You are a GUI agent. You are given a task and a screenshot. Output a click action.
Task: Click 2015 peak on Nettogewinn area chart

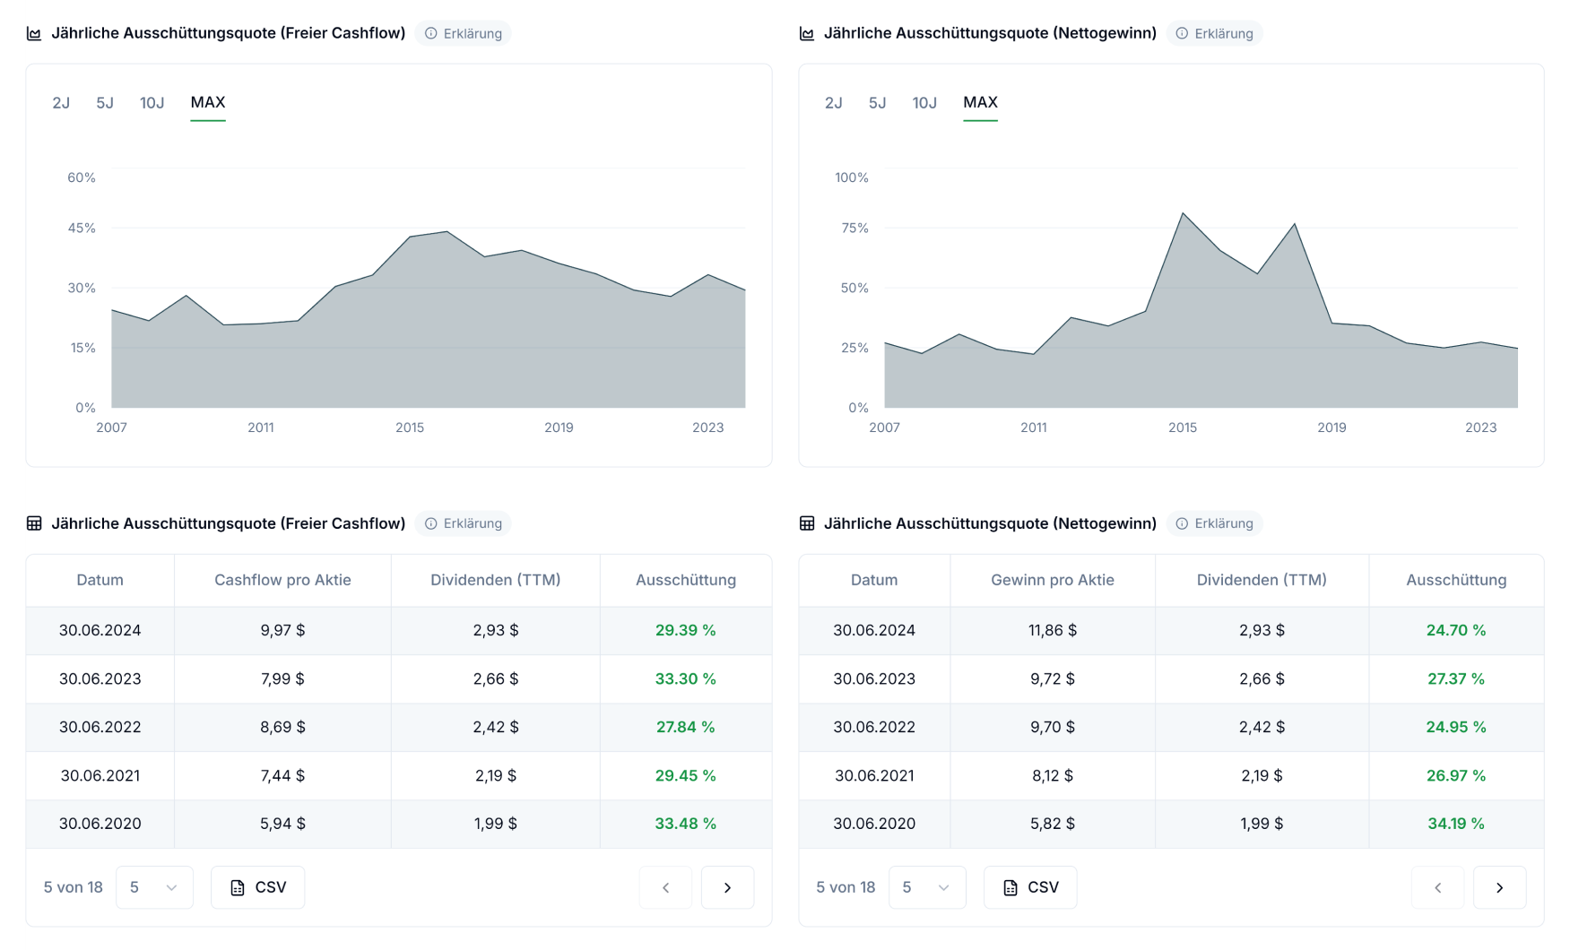(1184, 213)
